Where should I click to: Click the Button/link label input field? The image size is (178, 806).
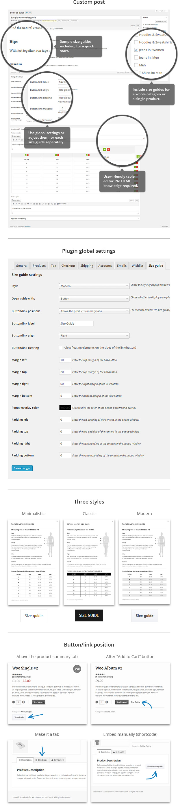tap(76, 324)
